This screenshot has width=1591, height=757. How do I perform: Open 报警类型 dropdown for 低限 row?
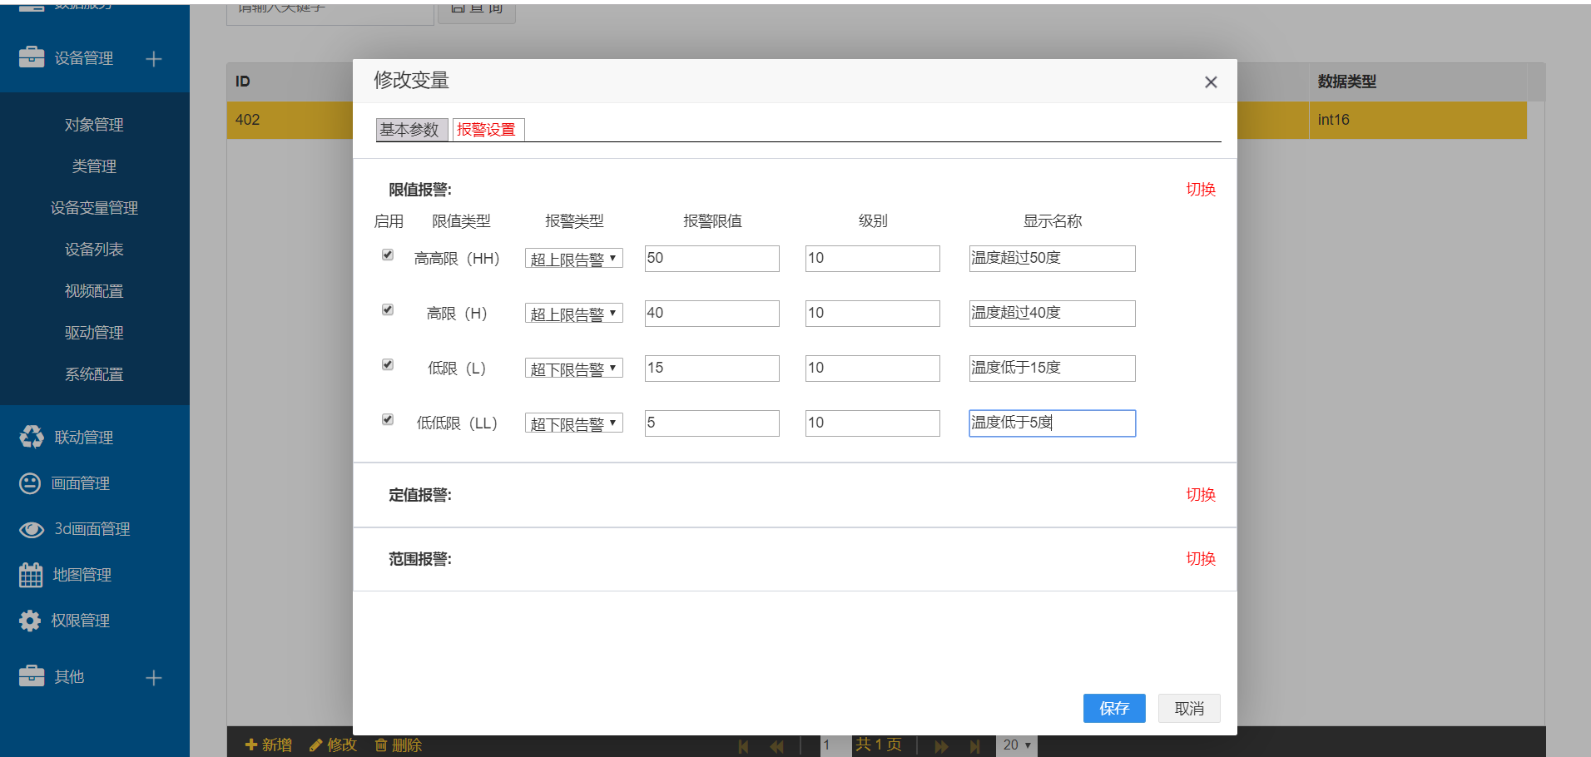pos(574,369)
